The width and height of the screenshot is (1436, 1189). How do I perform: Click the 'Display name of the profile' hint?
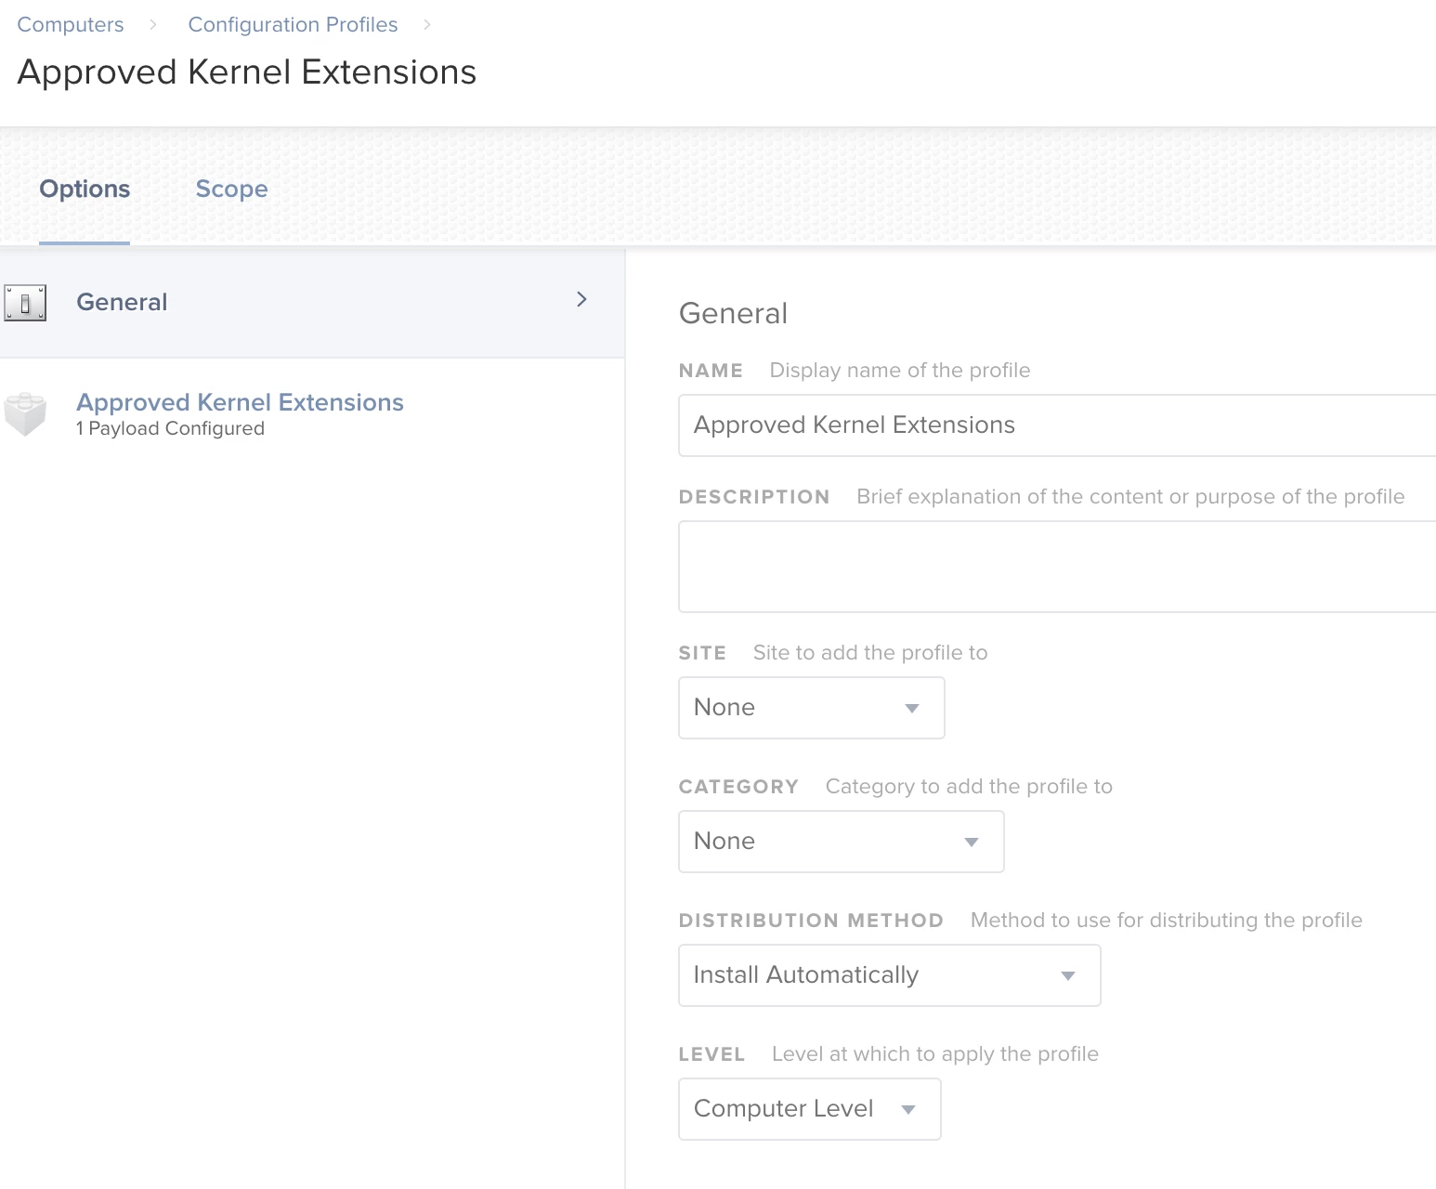(x=900, y=371)
